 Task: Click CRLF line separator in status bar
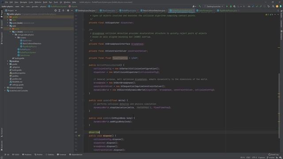point(248,157)
